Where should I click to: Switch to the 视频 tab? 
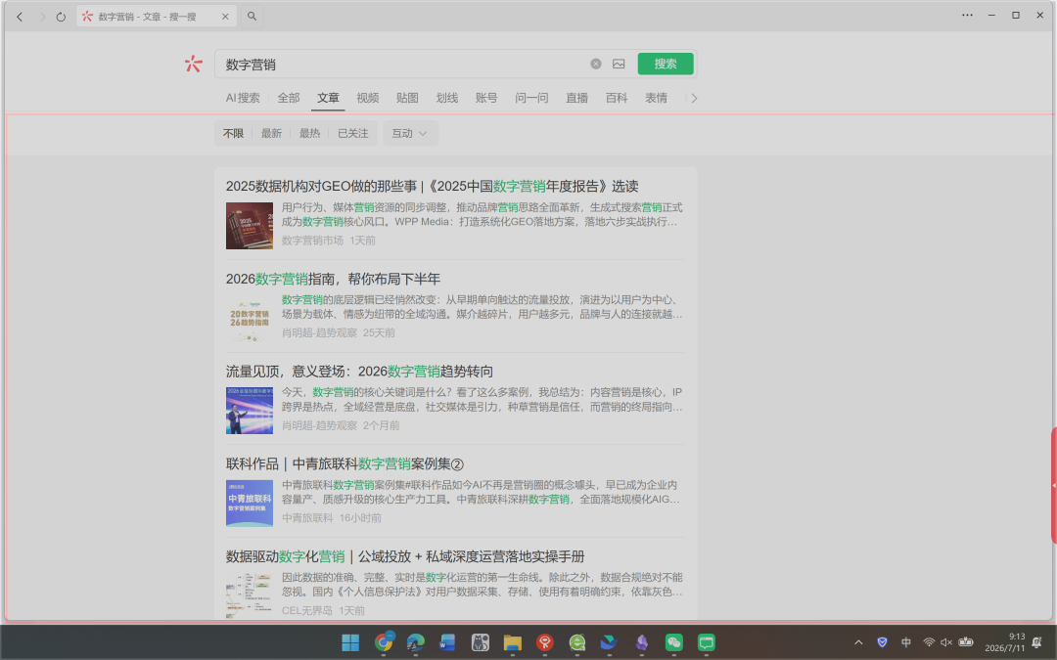point(367,98)
